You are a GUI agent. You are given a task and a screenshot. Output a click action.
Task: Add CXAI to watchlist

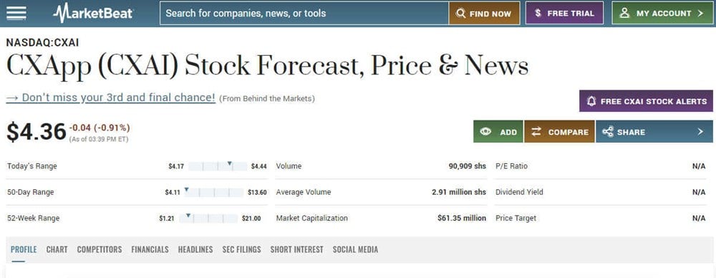498,132
